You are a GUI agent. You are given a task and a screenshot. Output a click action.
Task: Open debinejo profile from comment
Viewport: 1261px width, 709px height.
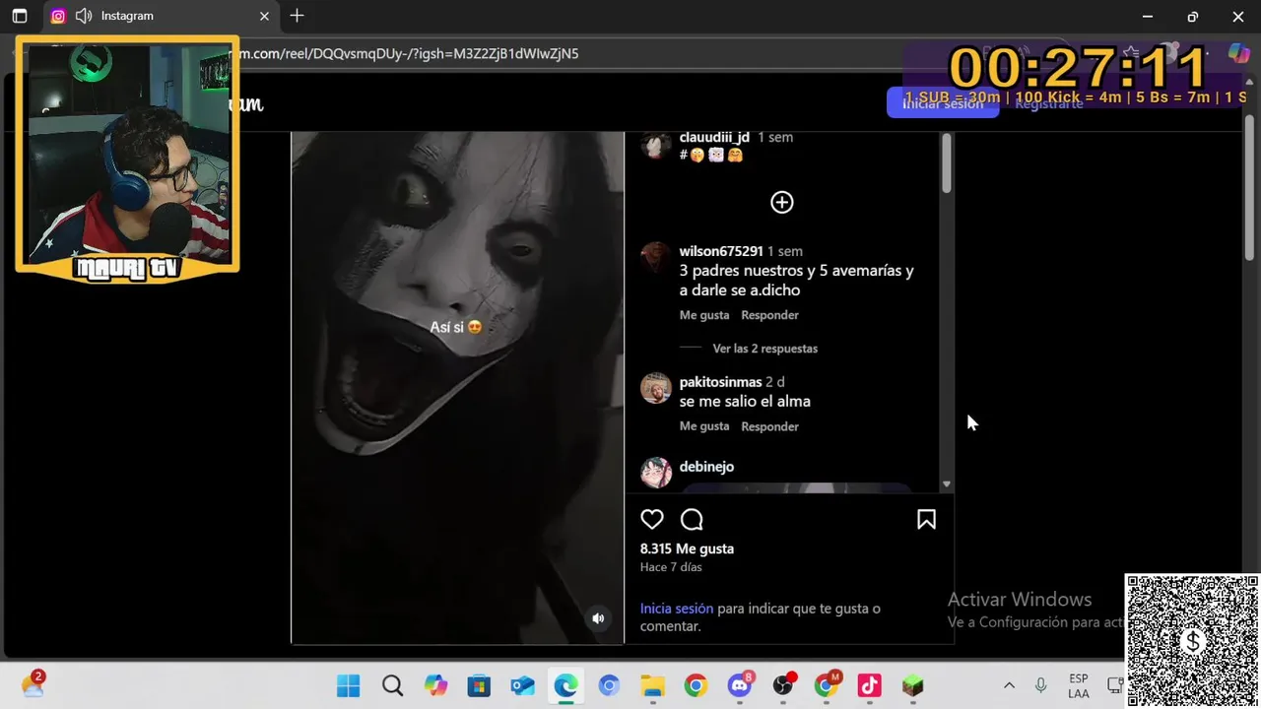pyautogui.click(x=706, y=467)
